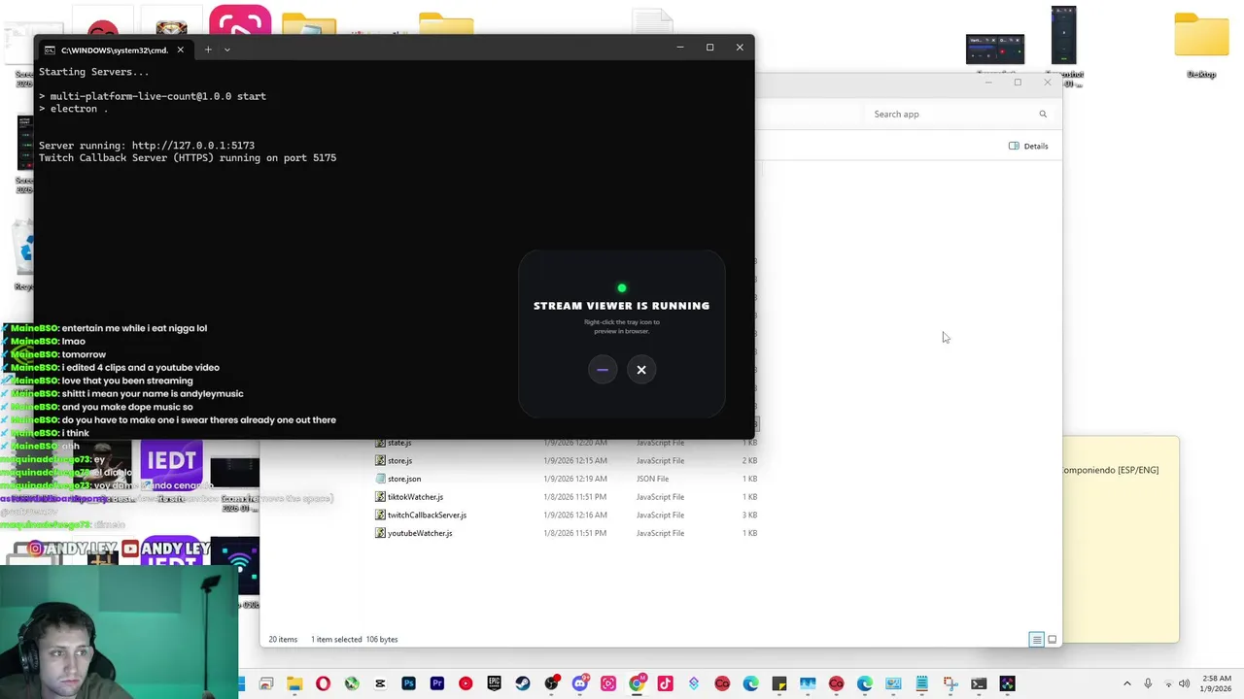Image resolution: width=1244 pixels, height=699 pixels.
Task: Click the 3 KB size cell of twitchCallbackServer.js
Action: point(749,516)
